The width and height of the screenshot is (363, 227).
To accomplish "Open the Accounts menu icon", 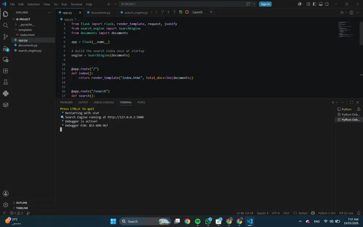I will pos(5,194).
